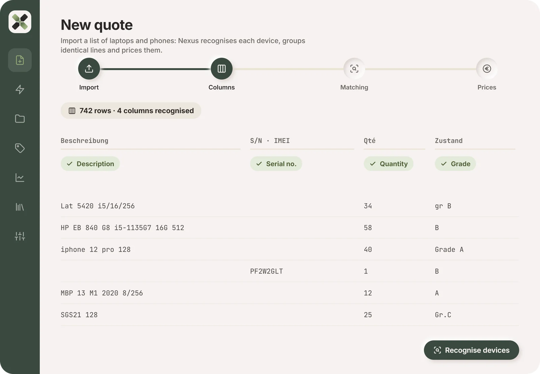Click the 742 rows columns recognised badge
540x374 pixels.
(x=131, y=111)
